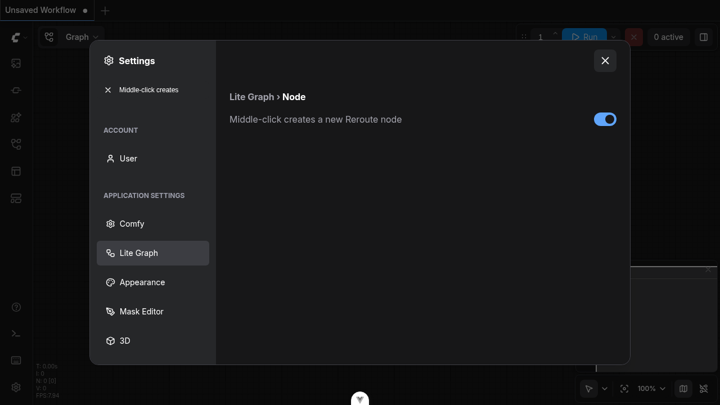Toggle the console terminal icon
This screenshot has height=405, width=720.
click(16, 334)
